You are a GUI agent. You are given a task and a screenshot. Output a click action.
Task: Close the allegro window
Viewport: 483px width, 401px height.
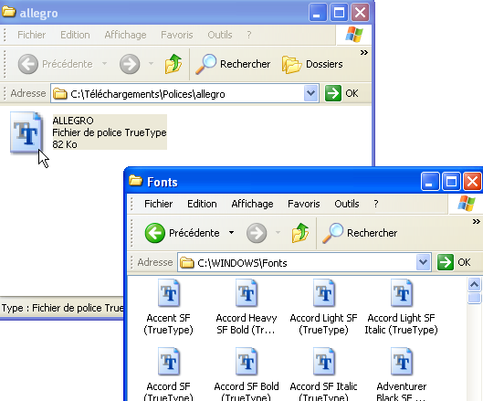coord(360,13)
